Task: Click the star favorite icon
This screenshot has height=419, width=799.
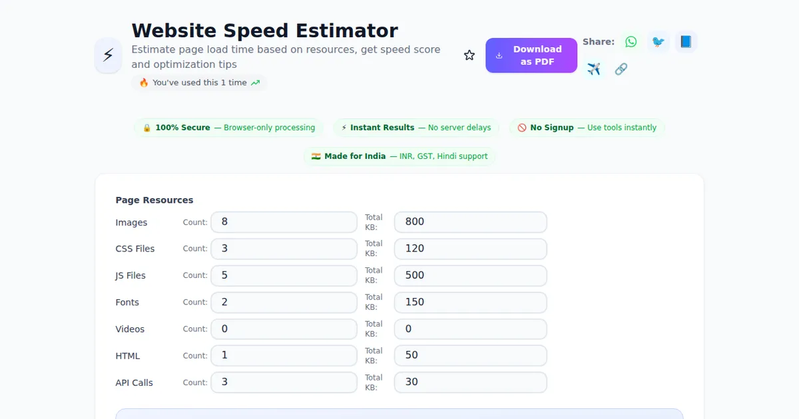Action: [x=469, y=55]
